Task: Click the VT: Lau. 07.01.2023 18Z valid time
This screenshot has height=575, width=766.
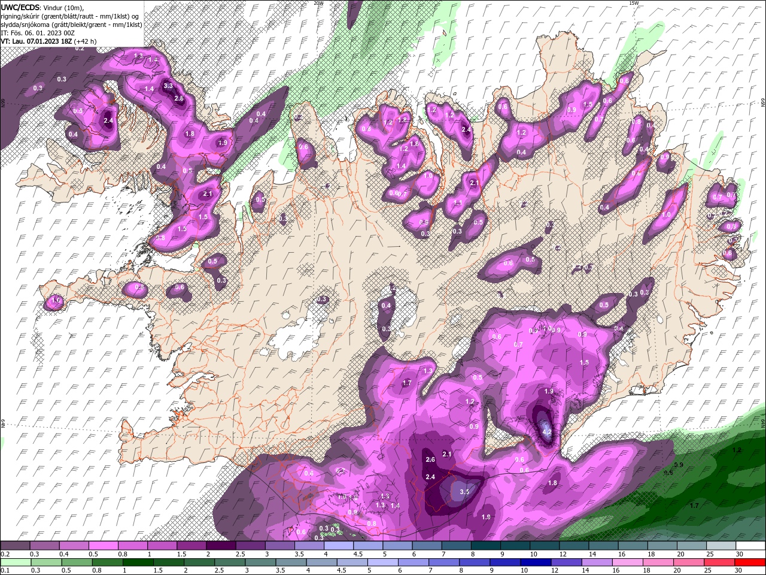Action: [37, 41]
